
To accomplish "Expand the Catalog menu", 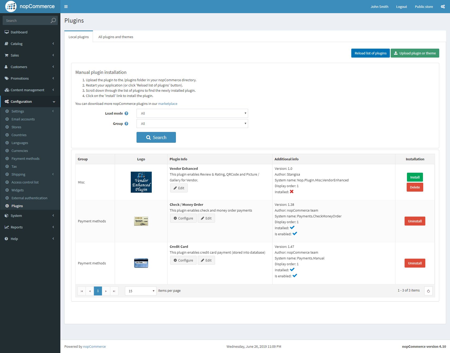I will [x=30, y=44].
